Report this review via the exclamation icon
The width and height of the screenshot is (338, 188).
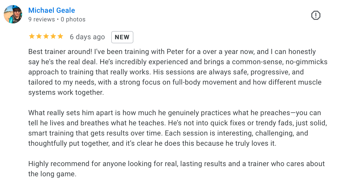click(x=316, y=16)
